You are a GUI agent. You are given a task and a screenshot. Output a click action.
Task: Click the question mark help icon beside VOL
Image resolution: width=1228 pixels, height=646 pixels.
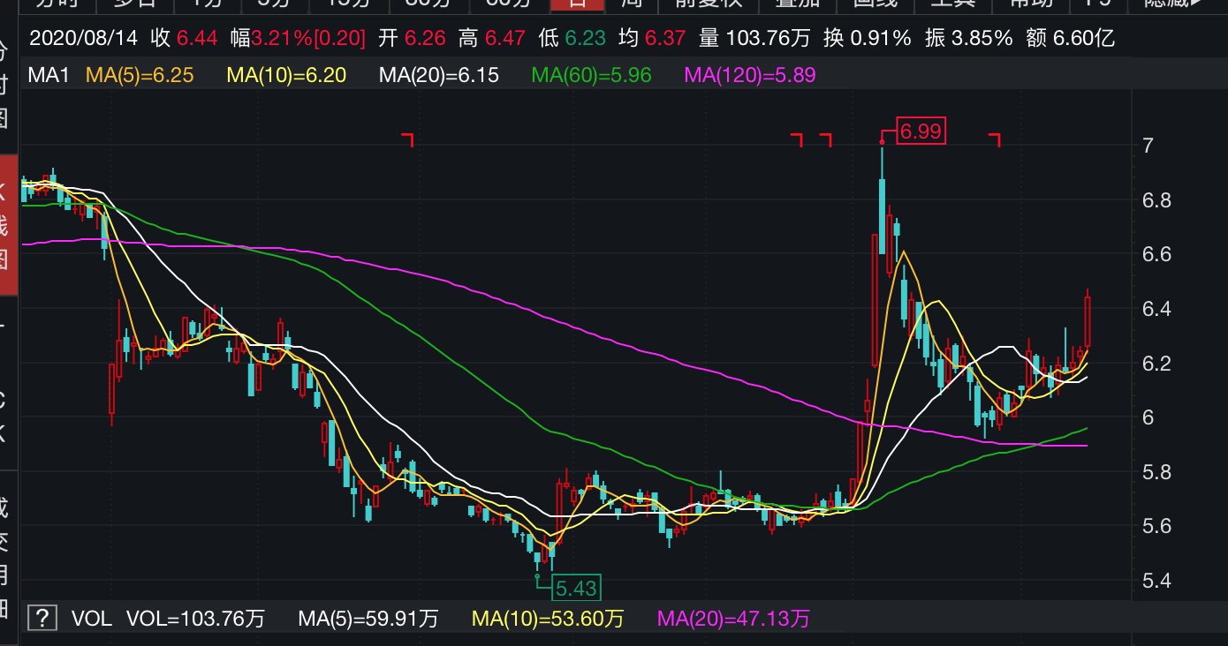pyautogui.click(x=42, y=619)
